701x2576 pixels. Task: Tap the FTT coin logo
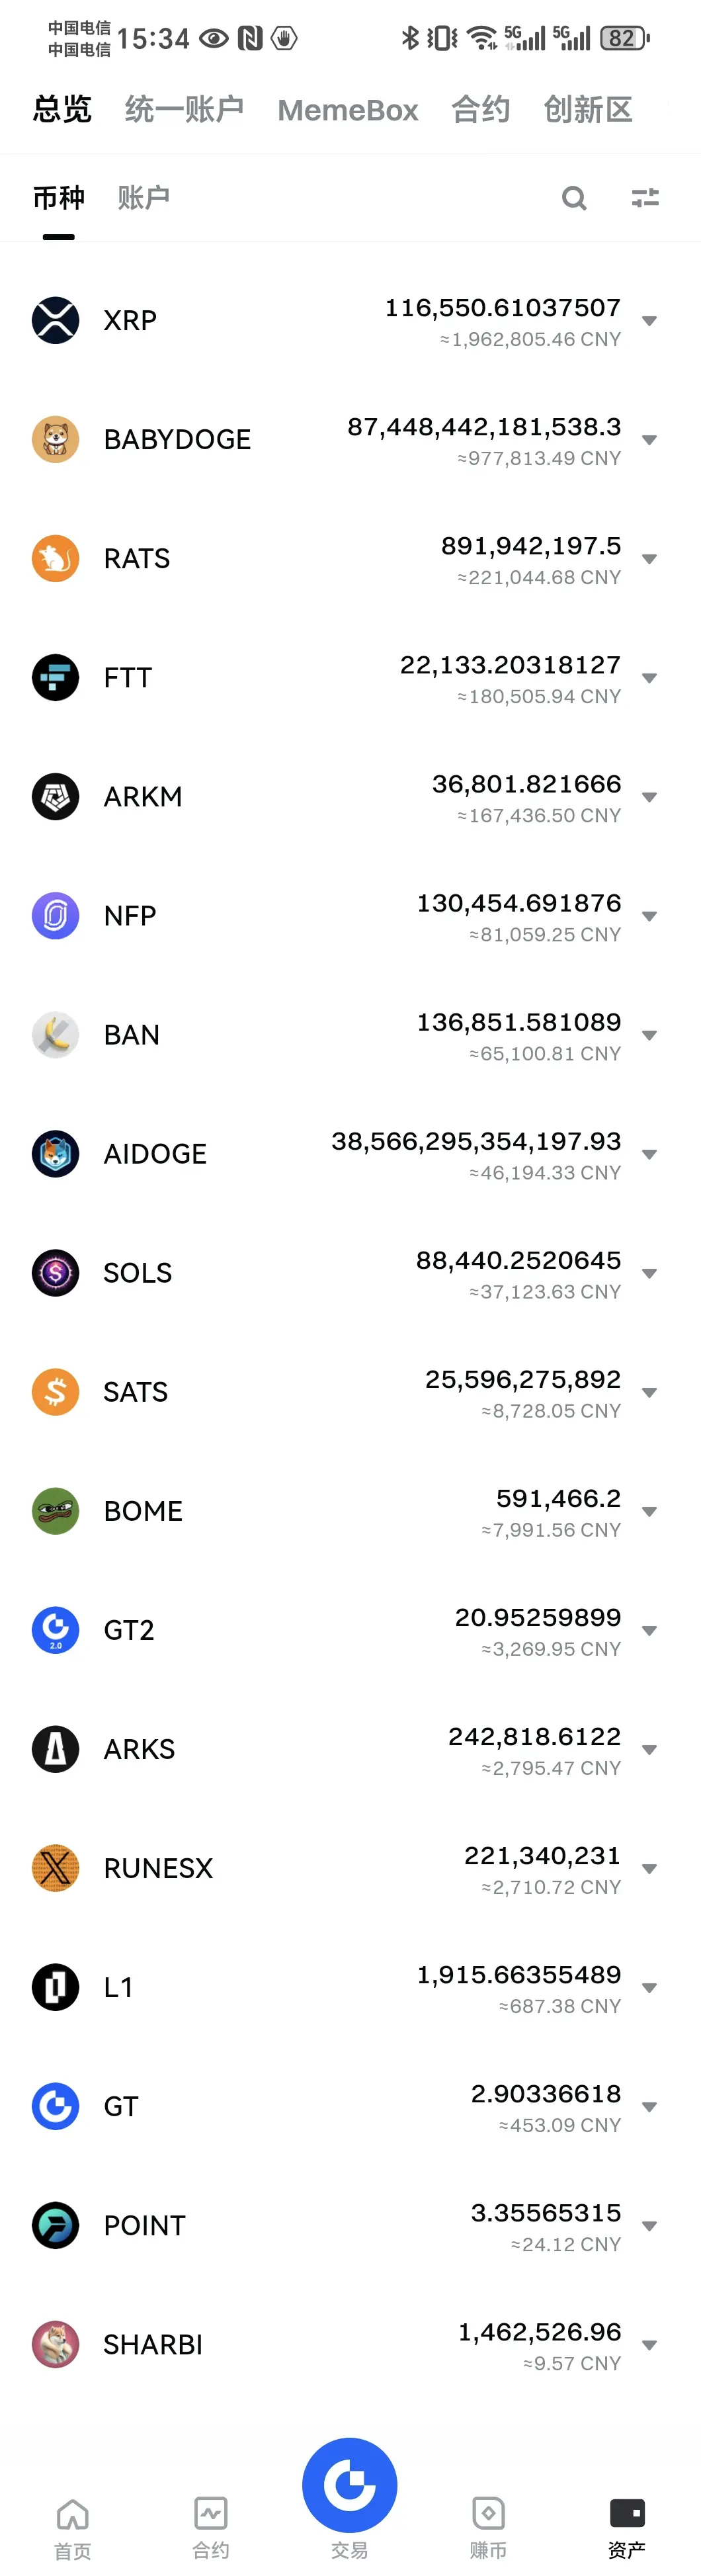click(56, 677)
